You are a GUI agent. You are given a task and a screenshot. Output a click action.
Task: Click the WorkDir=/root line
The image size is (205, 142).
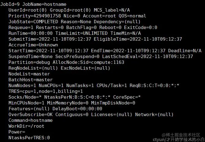point(26,126)
